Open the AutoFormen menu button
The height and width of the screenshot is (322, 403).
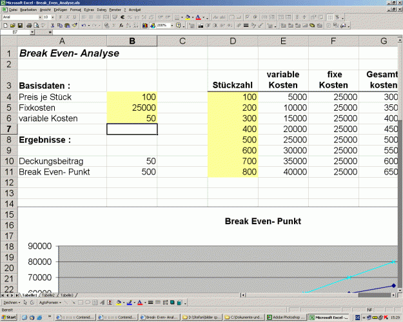tap(50, 303)
